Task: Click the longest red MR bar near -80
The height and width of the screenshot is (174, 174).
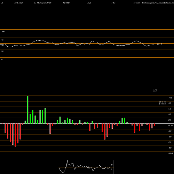Action: point(15,135)
